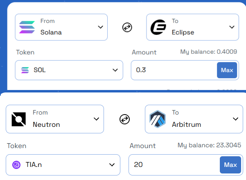Open the To Arbitrum chain dropdown
Screen dimensions: 246x180
(194, 119)
